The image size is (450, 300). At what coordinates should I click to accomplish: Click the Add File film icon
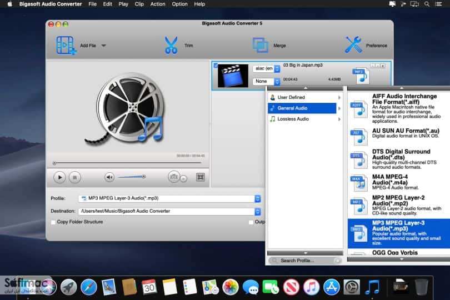tap(66, 46)
